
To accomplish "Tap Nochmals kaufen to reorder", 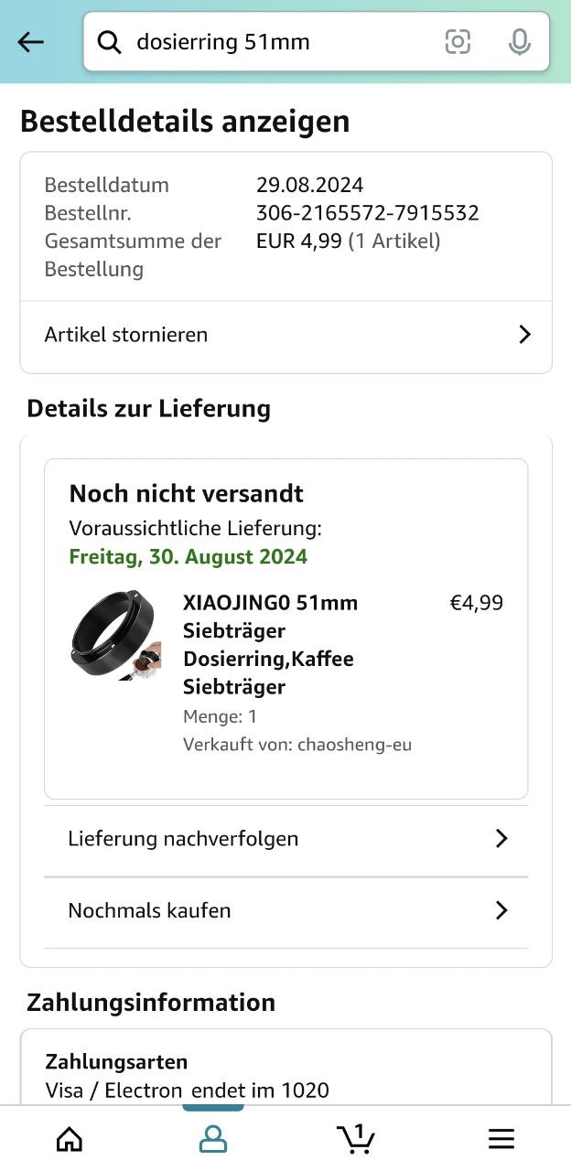I will (149, 911).
